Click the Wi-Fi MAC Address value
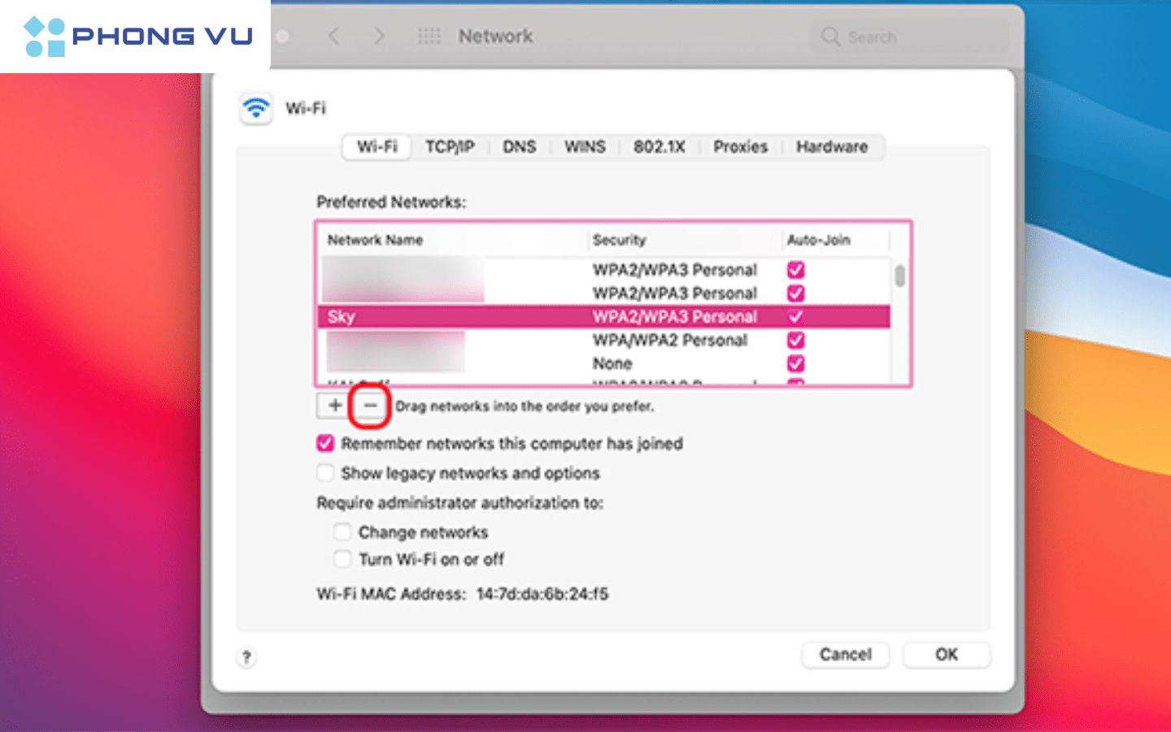Image resolution: width=1171 pixels, height=732 pixels. click(542, 594)
